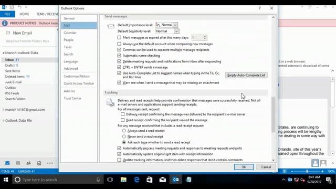The image size is (336, 189).
Task: Click the Options dialog scroll down arrow
Action: click(273, 160)
